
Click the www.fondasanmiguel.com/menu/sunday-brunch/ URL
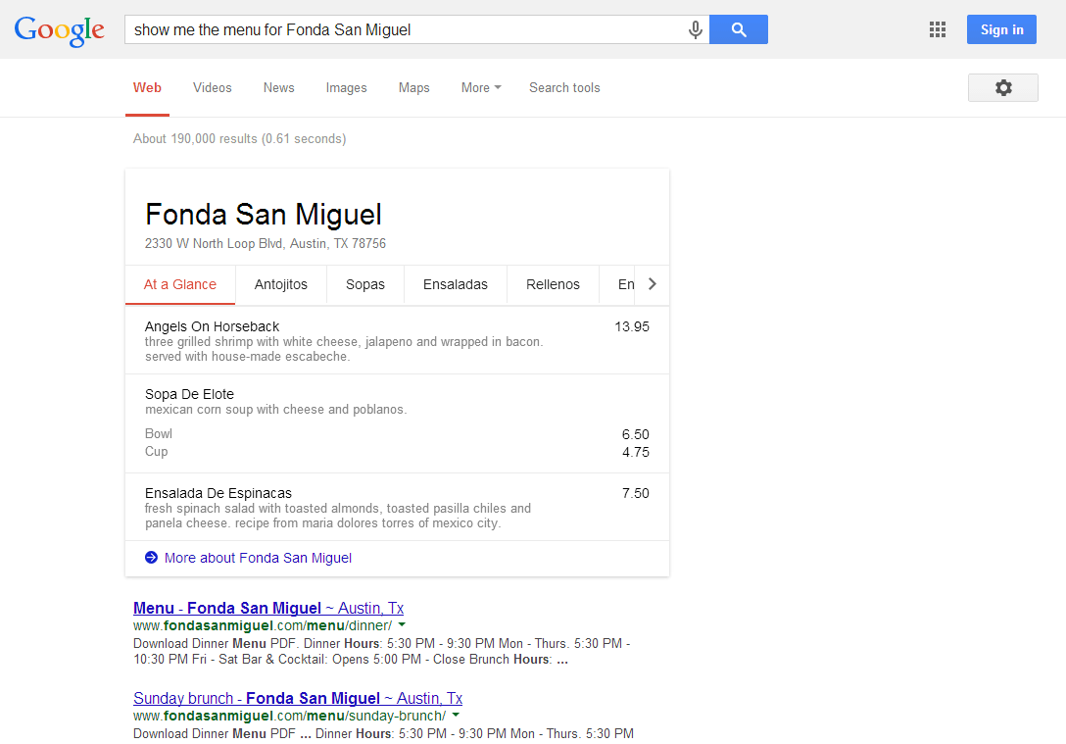click(290, 716)
